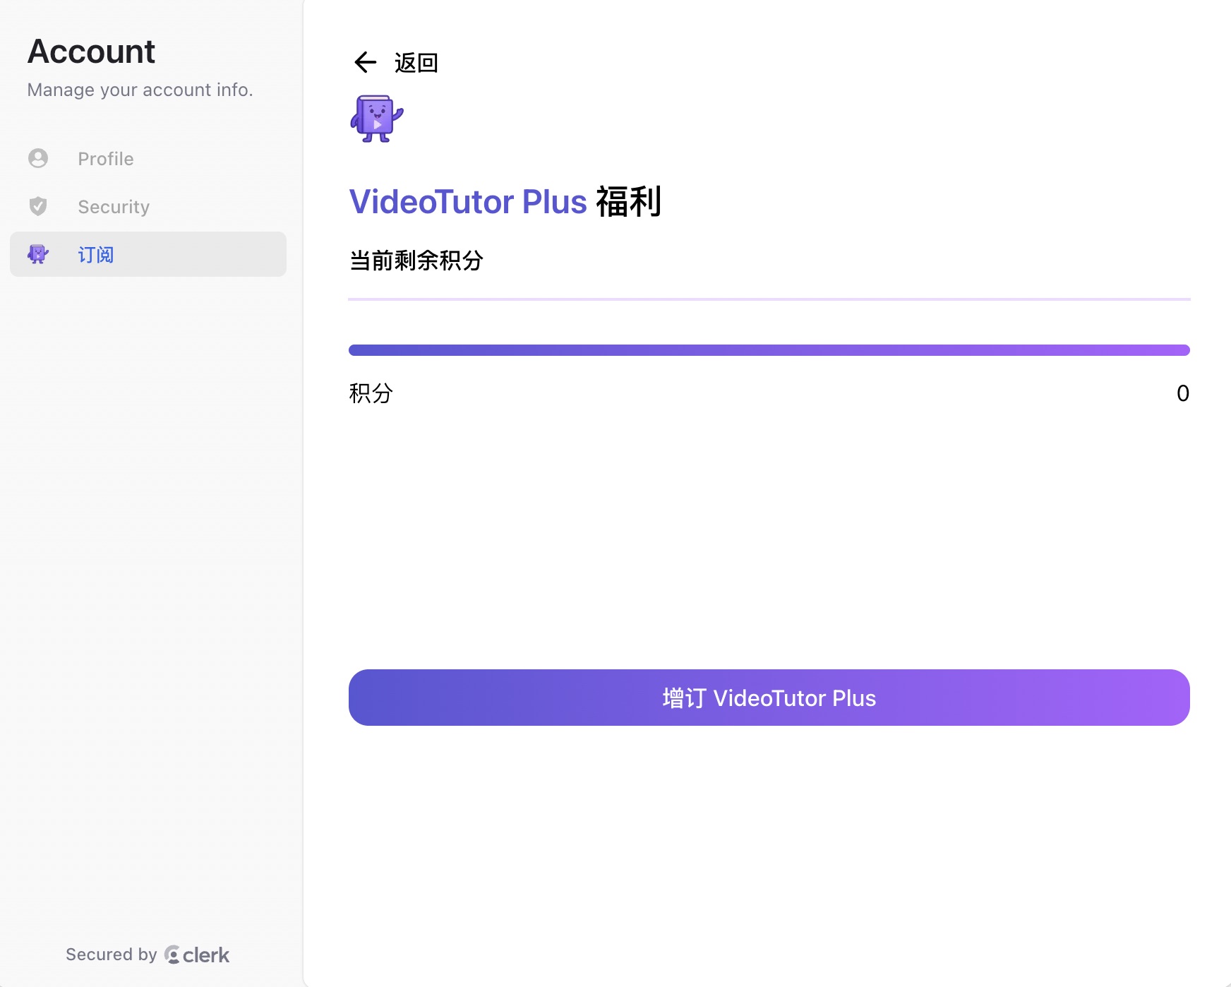1231x987 pixels.
Task: Click the 订阅 mascot icon in sidebar
Action: [38, 254]
